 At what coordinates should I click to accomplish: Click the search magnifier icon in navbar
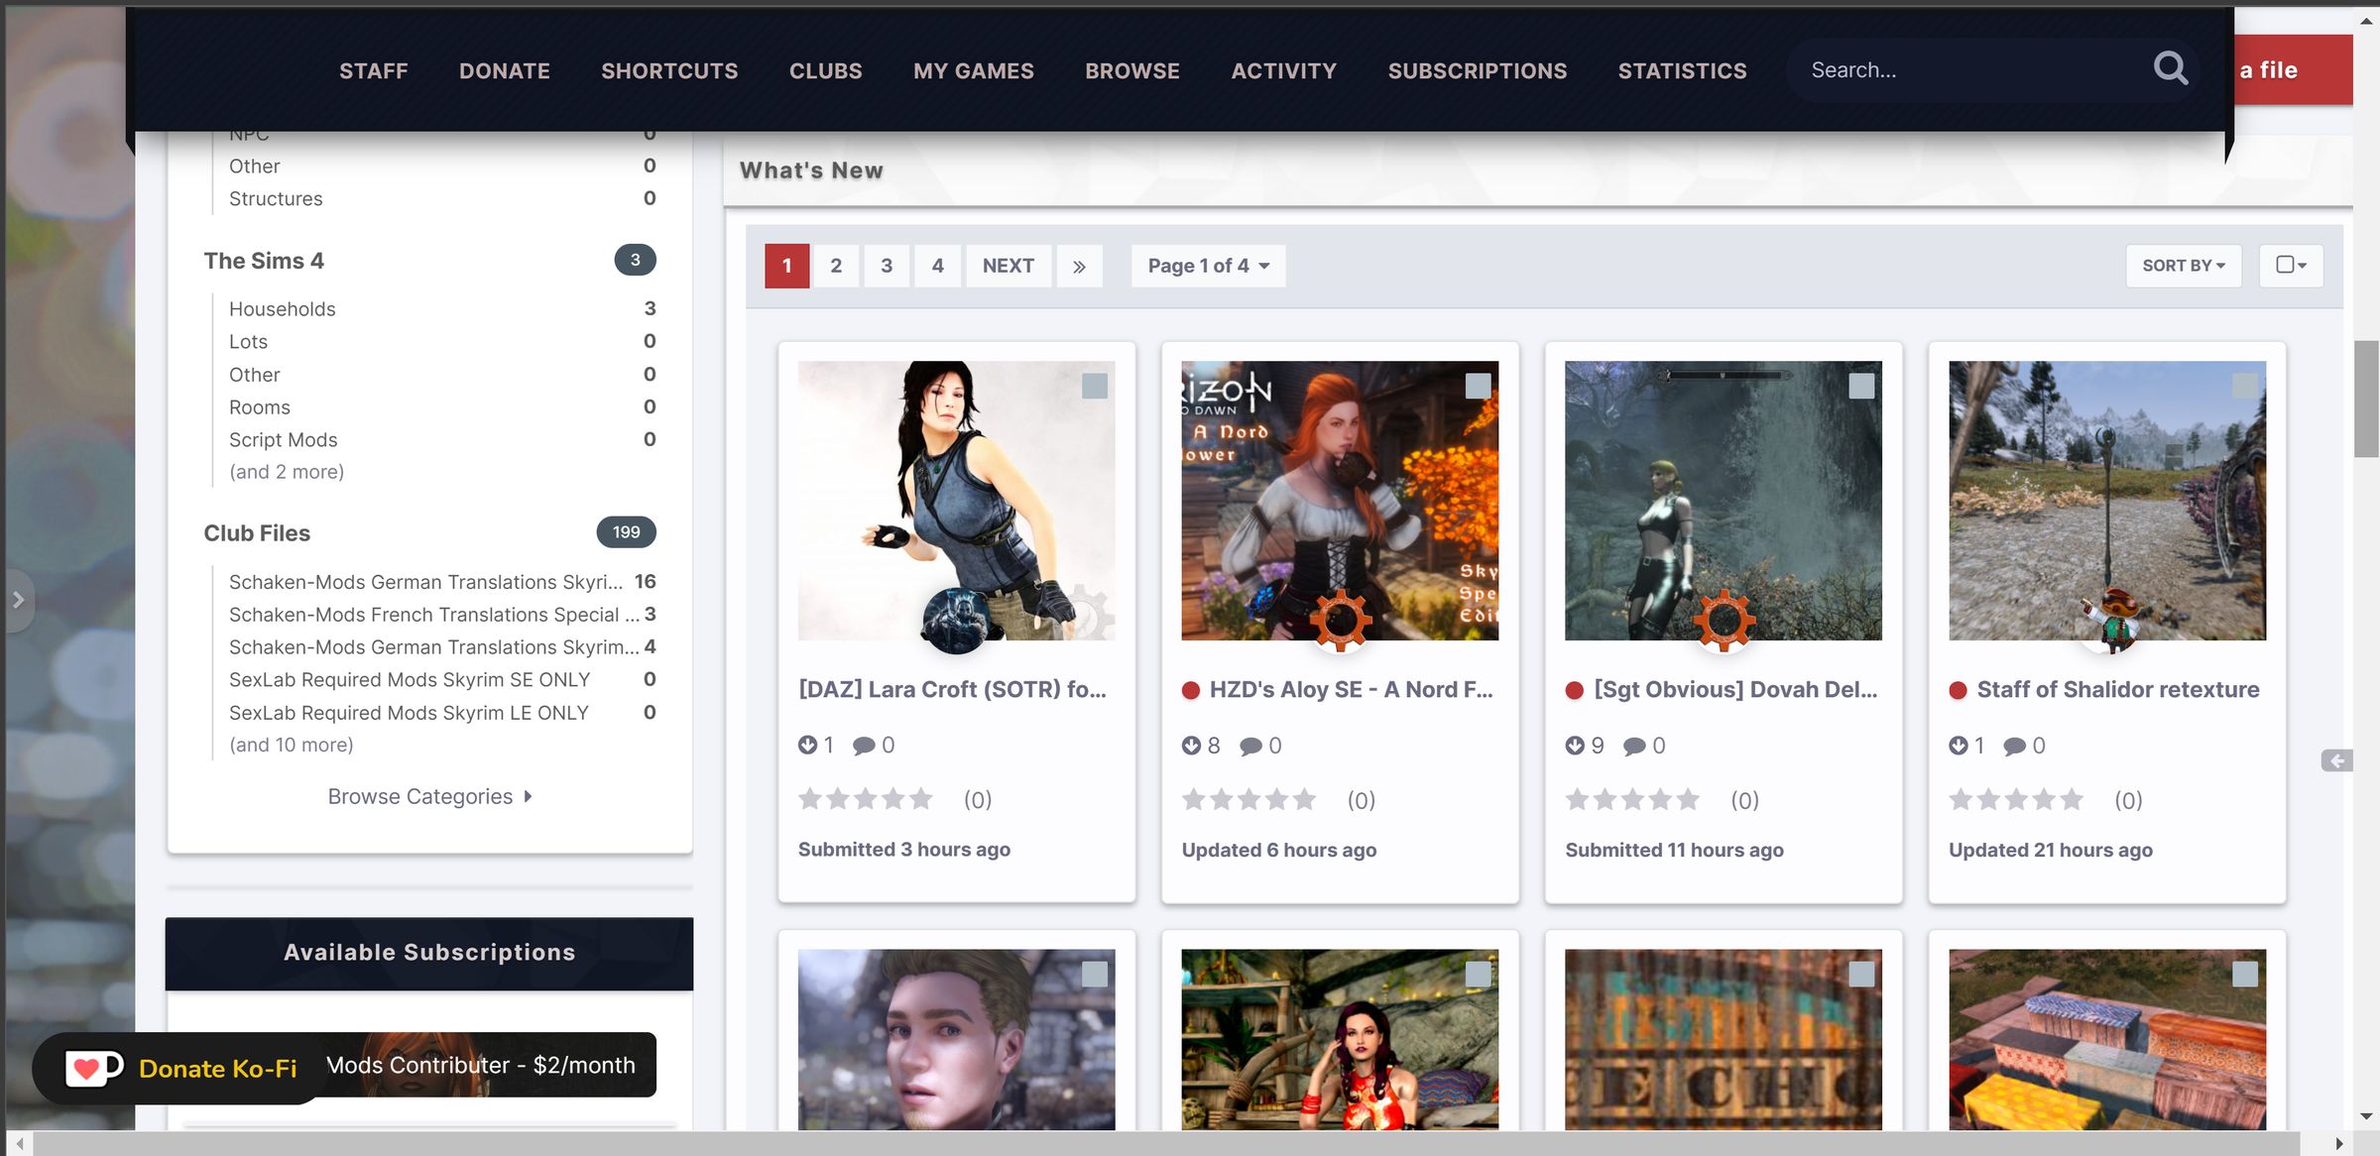pos(2174,68)
